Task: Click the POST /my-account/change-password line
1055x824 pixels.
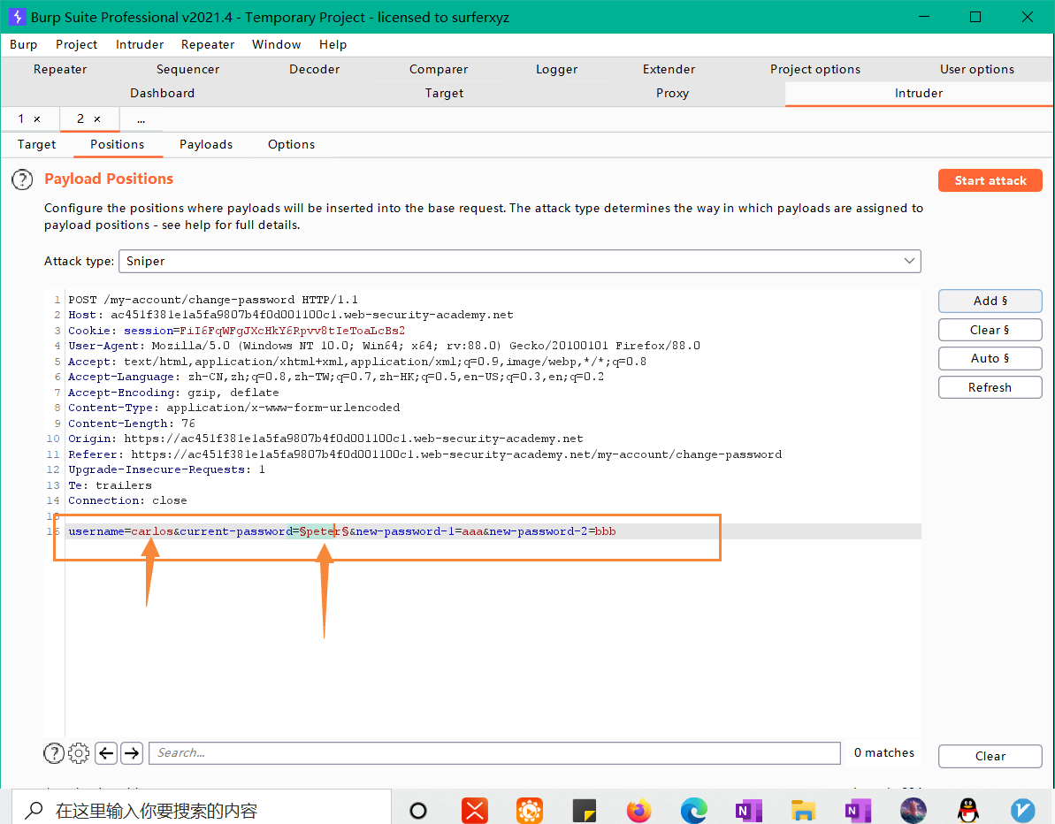Action: coord(213,300)
